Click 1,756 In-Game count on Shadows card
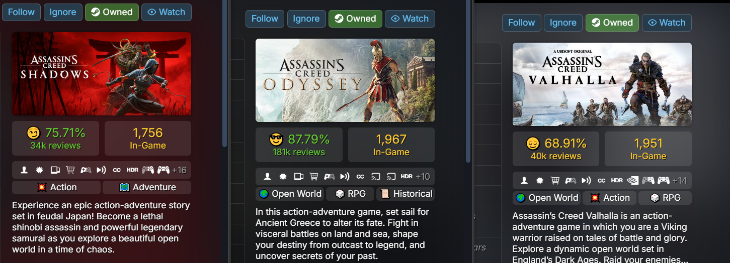 tap(148, 139)
